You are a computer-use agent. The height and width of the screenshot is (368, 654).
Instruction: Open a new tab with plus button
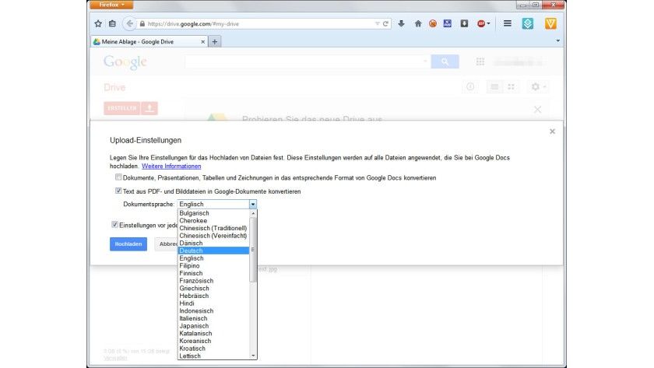click(215, 42)
